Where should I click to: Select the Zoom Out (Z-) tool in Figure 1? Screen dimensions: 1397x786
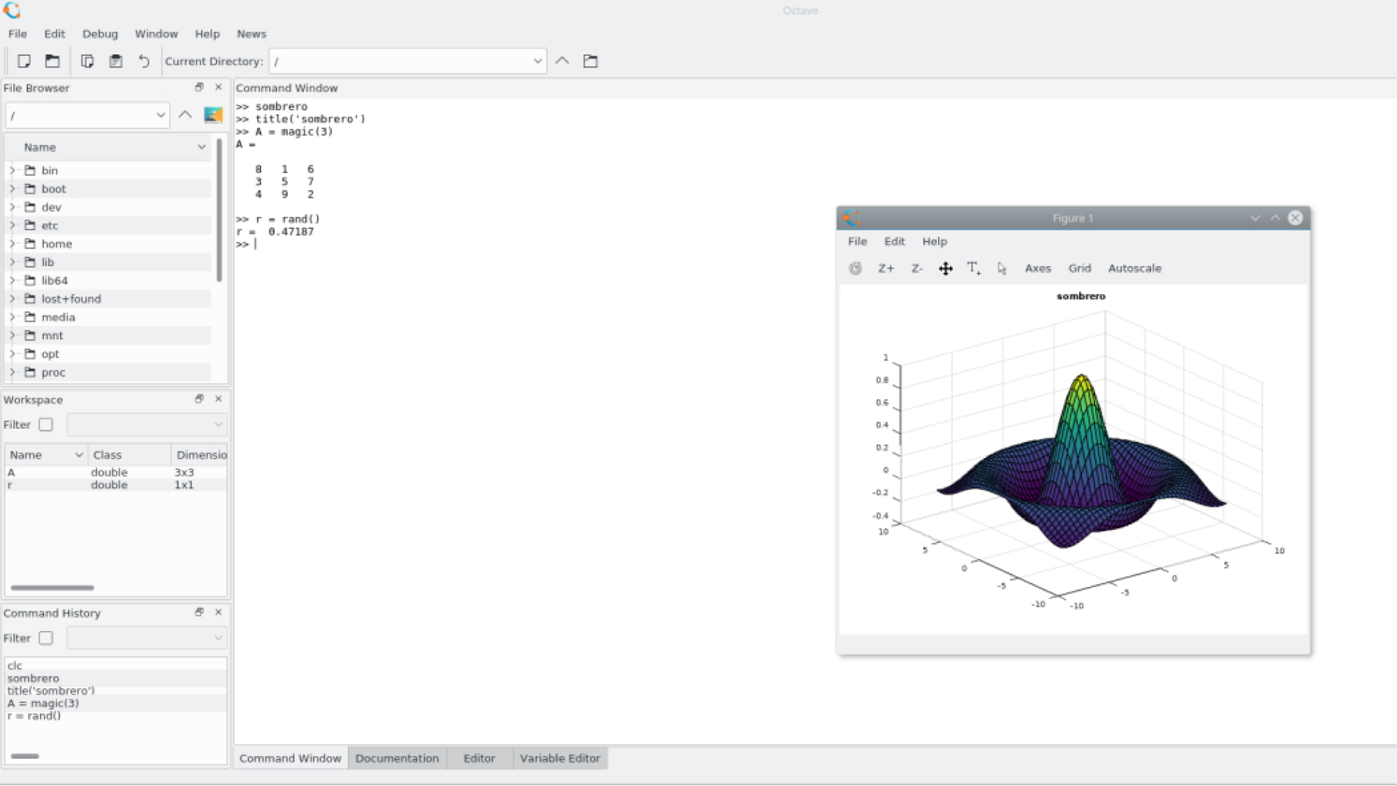point(916,268)
